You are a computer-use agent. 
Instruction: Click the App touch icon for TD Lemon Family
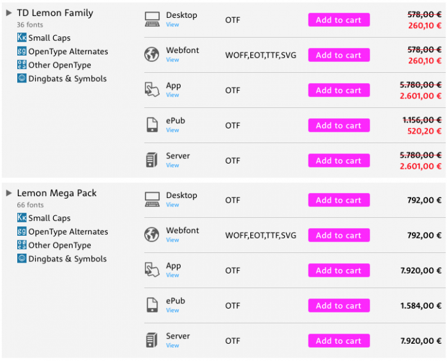coord(152,90)
